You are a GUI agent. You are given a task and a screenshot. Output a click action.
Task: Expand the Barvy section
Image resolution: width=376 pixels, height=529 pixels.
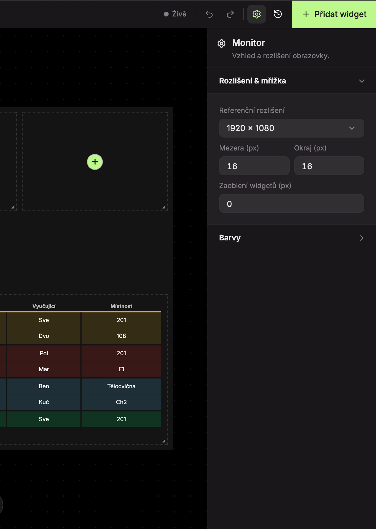pos(292,238)
